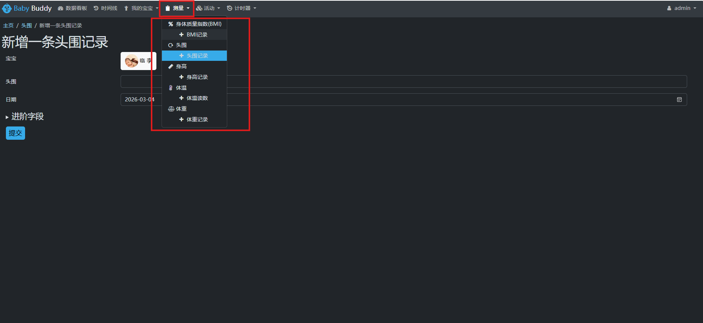Click plus icon beside 体温读数
The image size is (703, 323).
pos(181,98)
